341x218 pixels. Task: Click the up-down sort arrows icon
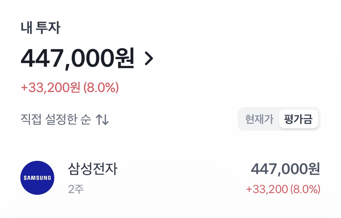pos(102,120)
